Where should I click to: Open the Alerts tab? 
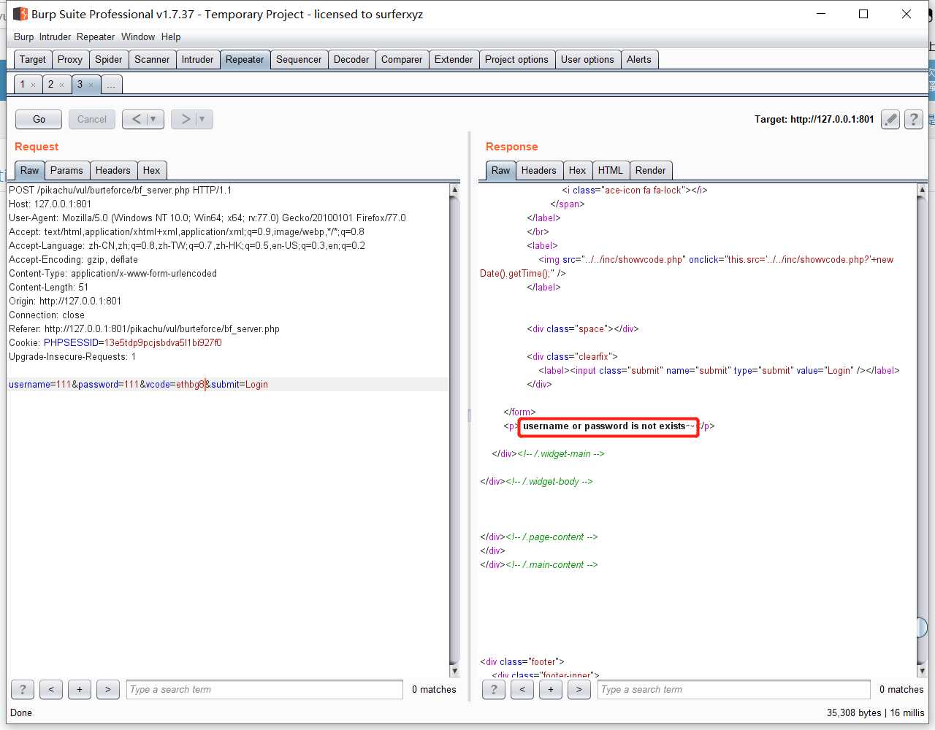tap(639, 59)
